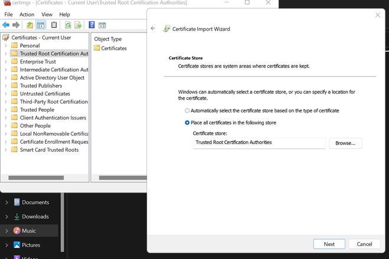Open Help via the blue question mark icon
Viewport: 389px width, 259px height.
[x=92, y=25]
